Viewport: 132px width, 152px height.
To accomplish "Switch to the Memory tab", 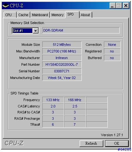I will (57, 15).
